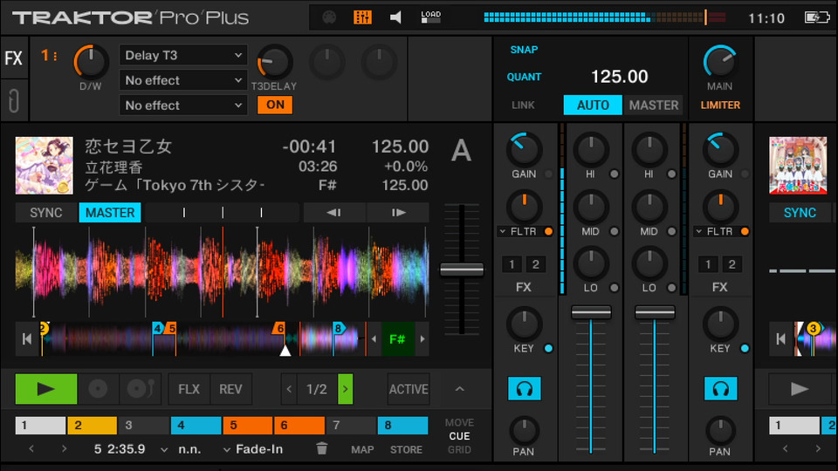Click the cue (CUE) disc button on Deck A
Image resolution: width=838 pixels, height=471 pixels.
(x=98, y=389)
